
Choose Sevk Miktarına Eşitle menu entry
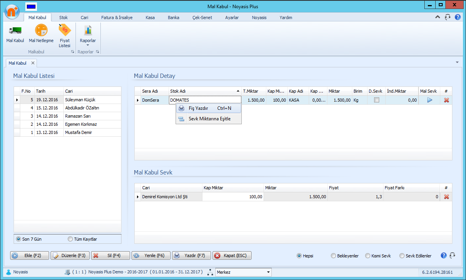209,119
